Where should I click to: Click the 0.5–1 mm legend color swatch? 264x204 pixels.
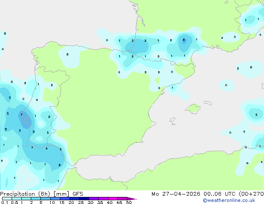pyautogui.click(x=17, y=199)
